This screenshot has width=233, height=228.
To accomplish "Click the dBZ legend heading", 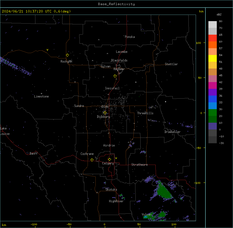I will (219, 14).
